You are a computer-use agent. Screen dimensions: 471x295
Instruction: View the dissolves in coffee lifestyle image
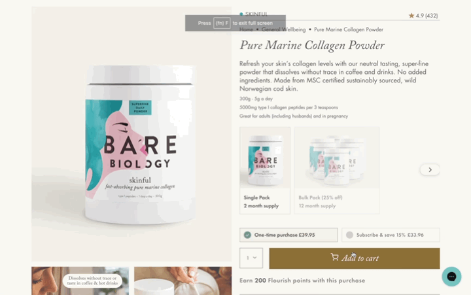(80, 281)
